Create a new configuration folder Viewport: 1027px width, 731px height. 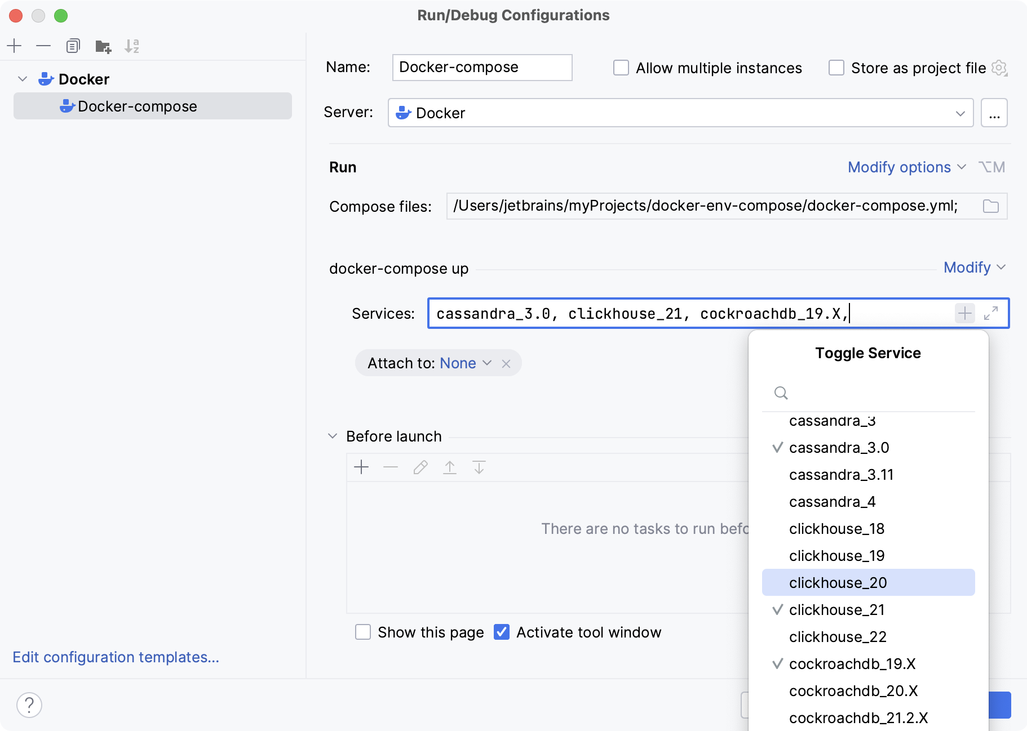point(103,46)
